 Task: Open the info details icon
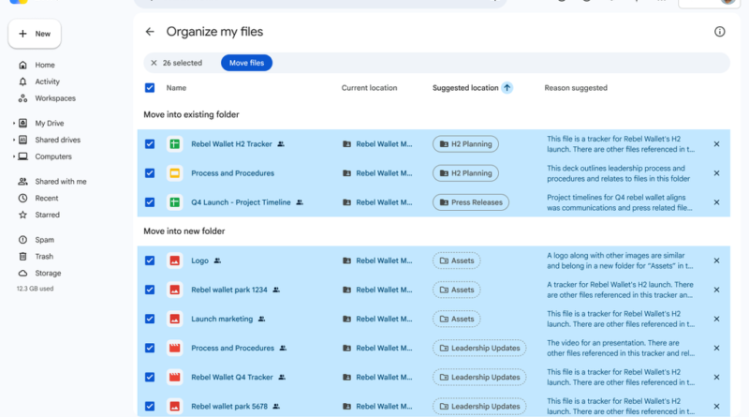click(x=719, y=32)
